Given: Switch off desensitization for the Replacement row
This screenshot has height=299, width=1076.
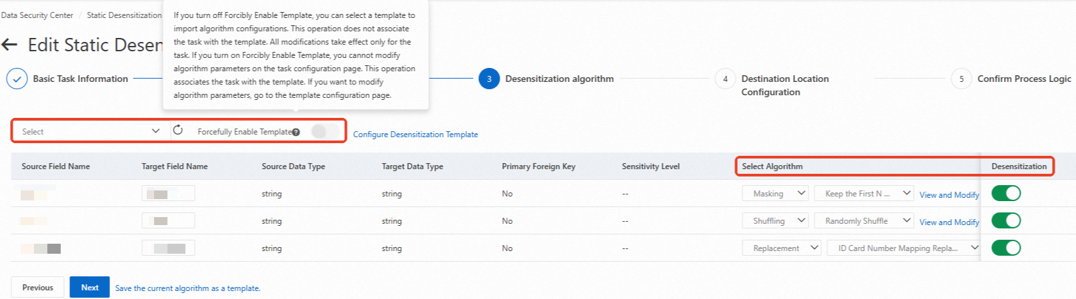Looking at the screenshot, I should point(1006,248).
